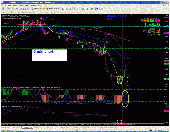The width and height of the screenshot is (170, 132).
Task: Switch to the USDJPY,M5 chart tab
Action: point(70,127)
